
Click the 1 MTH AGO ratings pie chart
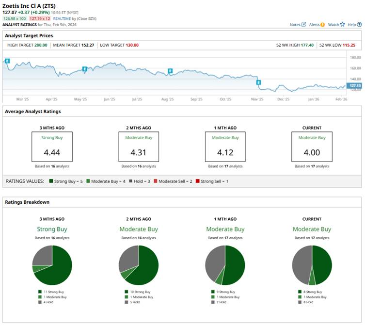[x=225, y=265]
